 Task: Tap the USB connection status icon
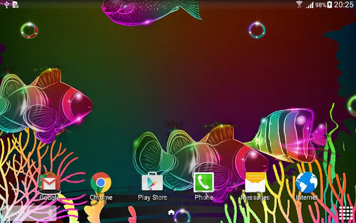tap(6, 5)
